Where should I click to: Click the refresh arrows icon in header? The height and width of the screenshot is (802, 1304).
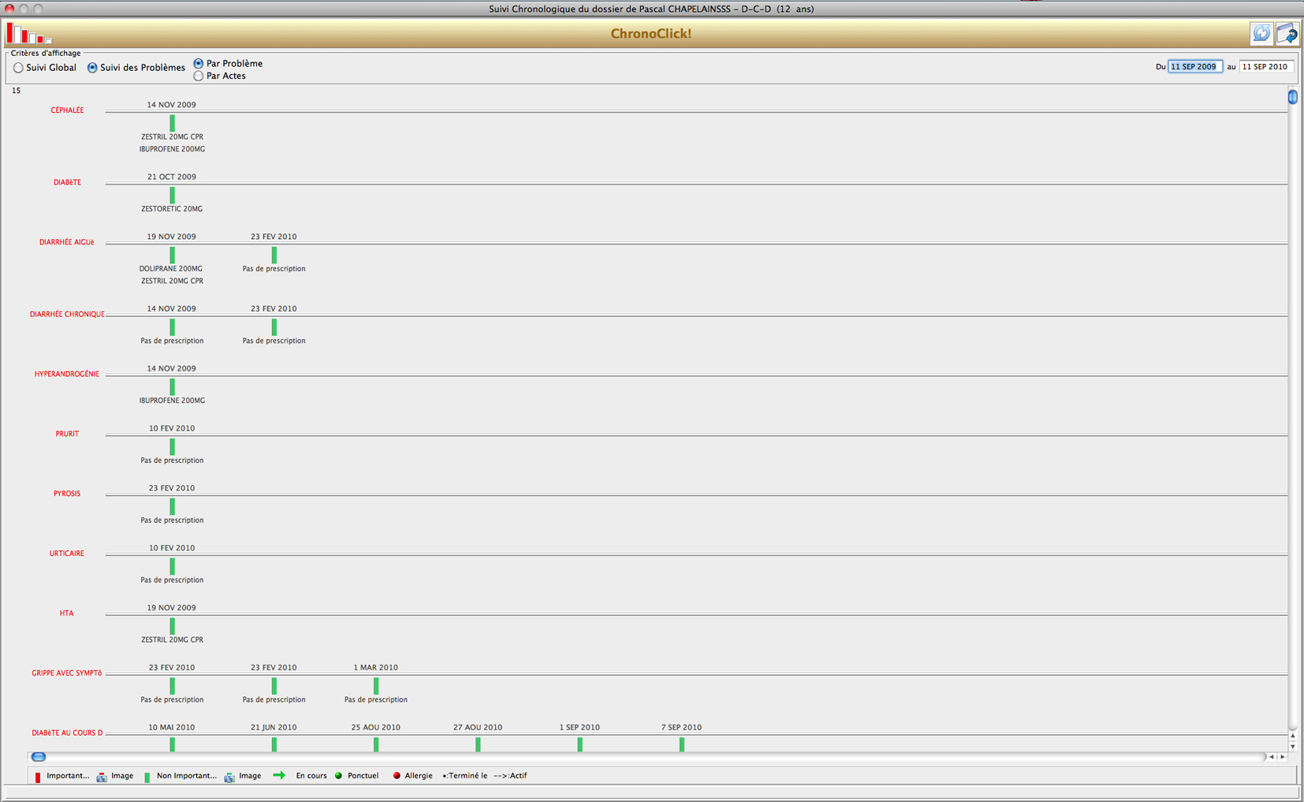click(1261, 33)
